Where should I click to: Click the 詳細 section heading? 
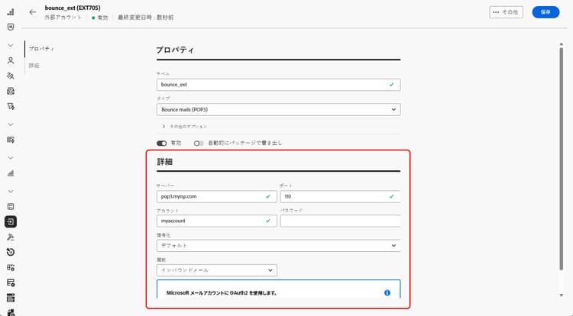click(x=164, y=162)
